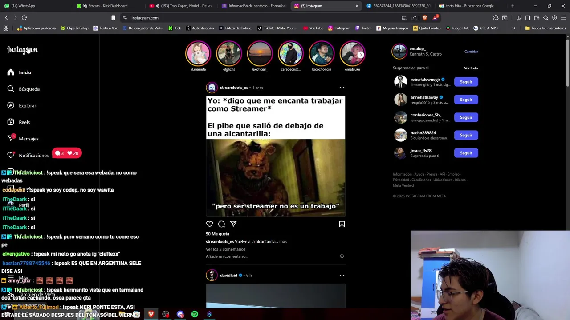Click Cambiar to switch account
The image size is (570, 320).
471,52
